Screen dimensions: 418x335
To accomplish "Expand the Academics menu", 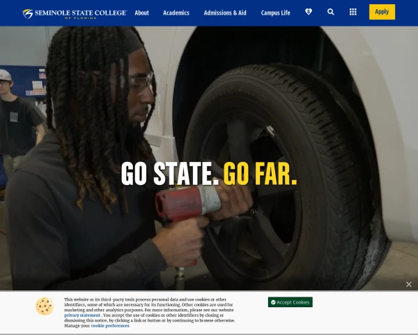I will (176, 13).
